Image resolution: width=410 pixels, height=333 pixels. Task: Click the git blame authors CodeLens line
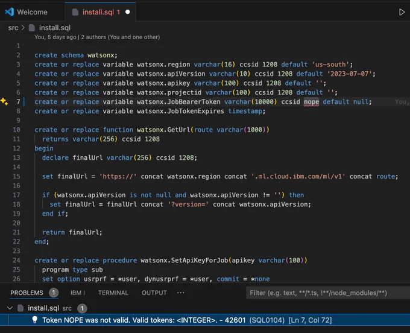pyautogui.click(x=97, y=37)
